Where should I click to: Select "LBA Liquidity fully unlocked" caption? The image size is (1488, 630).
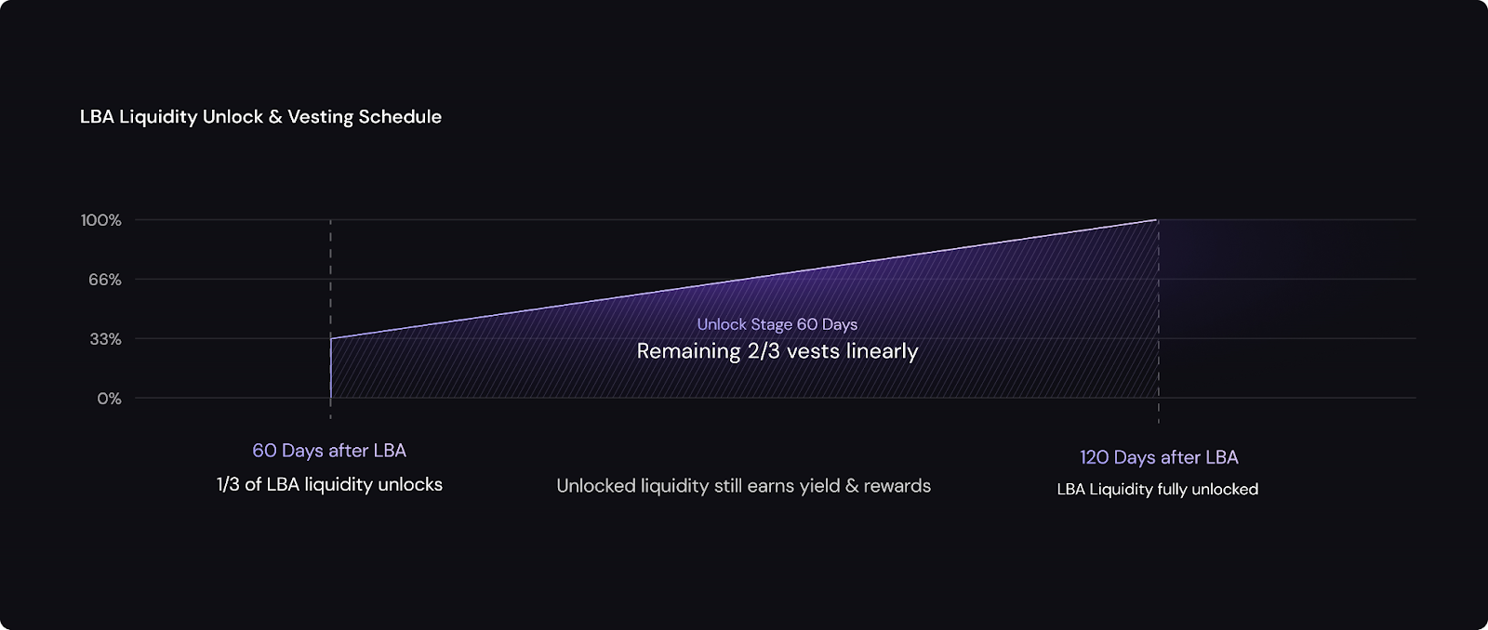pyautogui.click(x=1157, y=490)
